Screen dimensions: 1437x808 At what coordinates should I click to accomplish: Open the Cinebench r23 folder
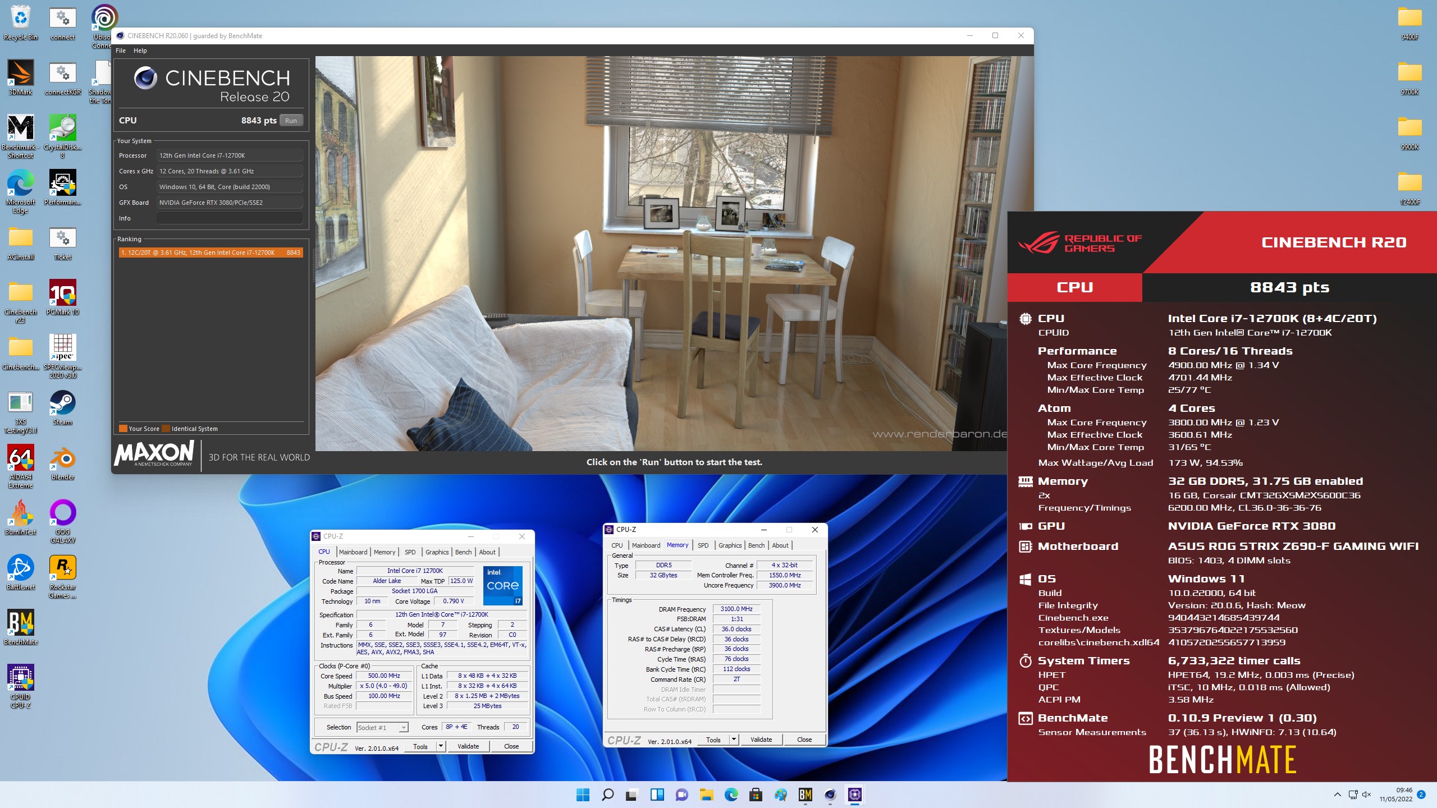21,301
